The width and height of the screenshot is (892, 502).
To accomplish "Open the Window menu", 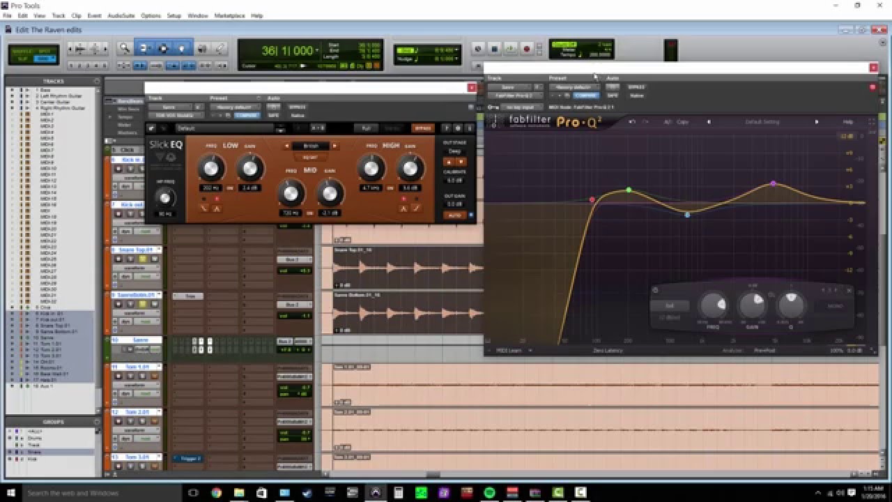I will pos(197,15).
